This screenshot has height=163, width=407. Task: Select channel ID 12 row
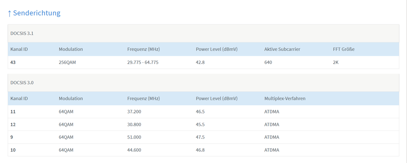pyautogui.click(x=13, y=124)
